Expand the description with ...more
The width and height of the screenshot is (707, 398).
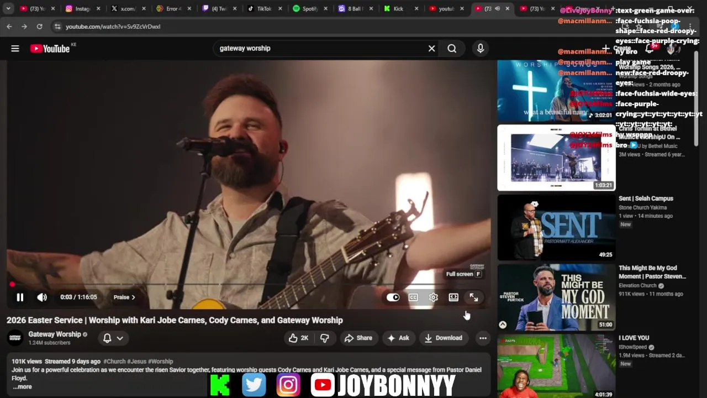coord(22,386)
